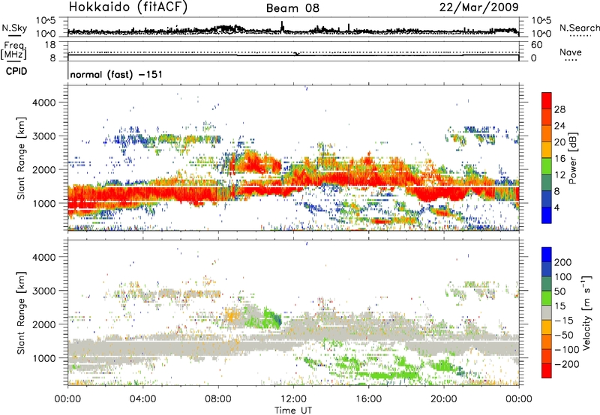
Task: Pick the red top segment of Power colorbar
Action: (x=547, y=100)
